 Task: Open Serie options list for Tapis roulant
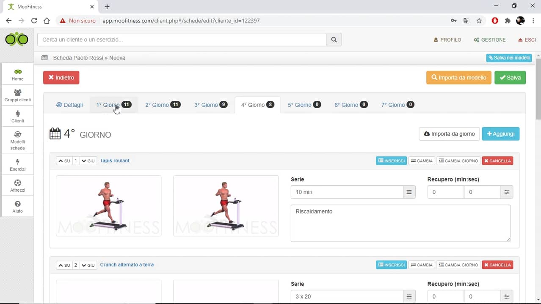409,192
